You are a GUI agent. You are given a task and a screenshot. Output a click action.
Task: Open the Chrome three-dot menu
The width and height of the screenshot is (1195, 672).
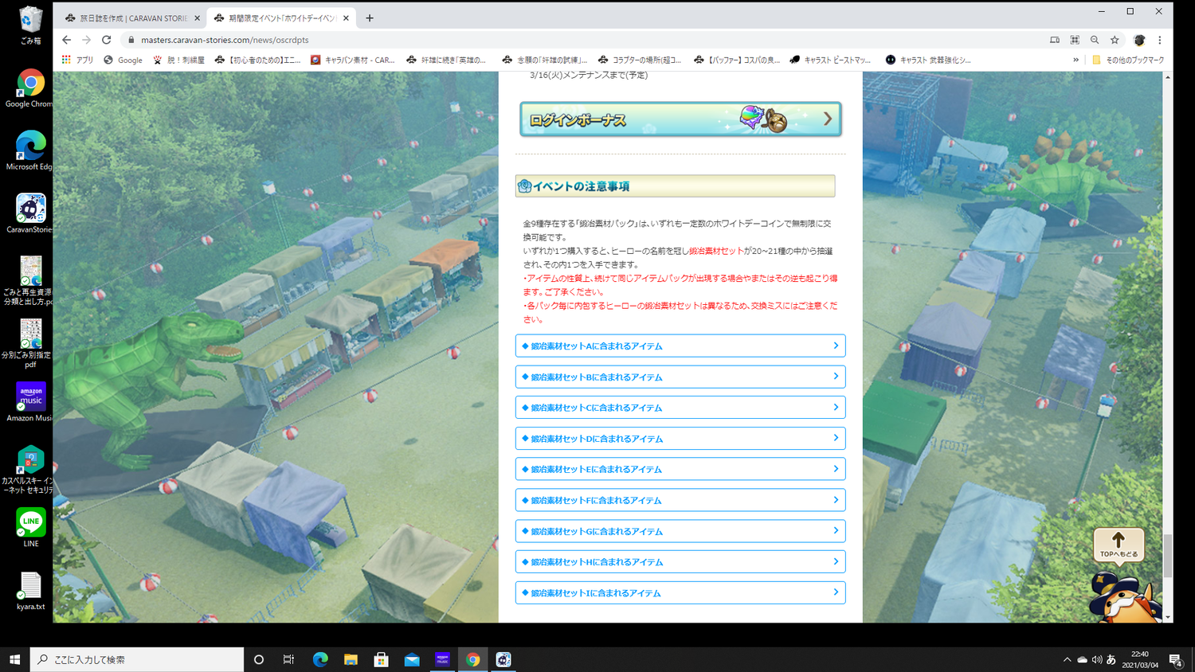point(1159,40)
